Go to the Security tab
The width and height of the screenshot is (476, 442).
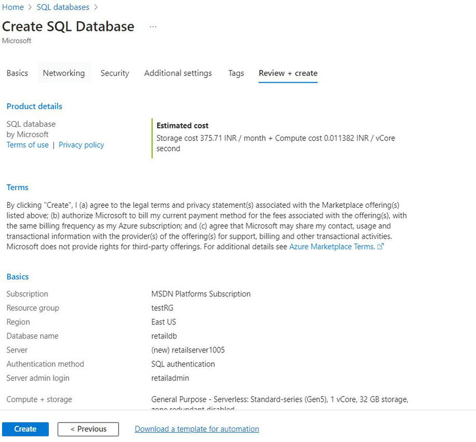tap(115, 73)
